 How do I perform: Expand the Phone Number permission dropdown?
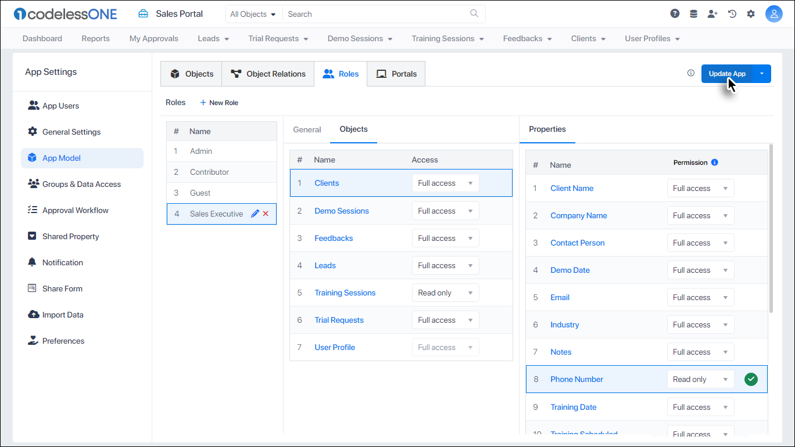point(700,379)
